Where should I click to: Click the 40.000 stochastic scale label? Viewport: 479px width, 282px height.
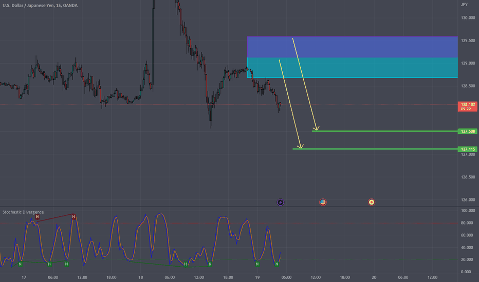pos(467,248)
